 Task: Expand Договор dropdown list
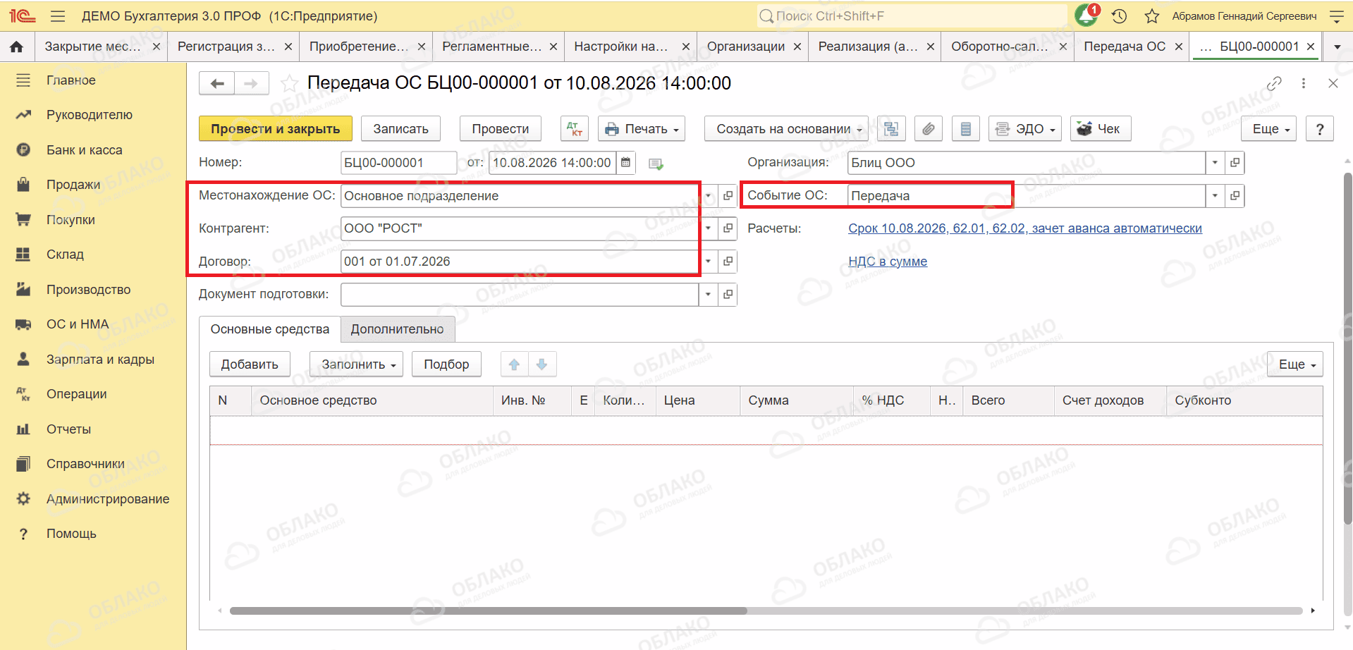(708, 262)
